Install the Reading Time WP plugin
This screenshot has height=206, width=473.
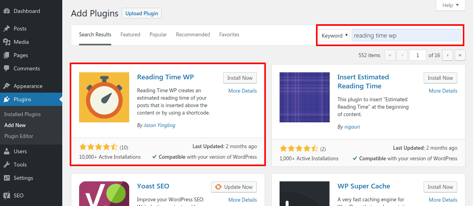[240, 78]
